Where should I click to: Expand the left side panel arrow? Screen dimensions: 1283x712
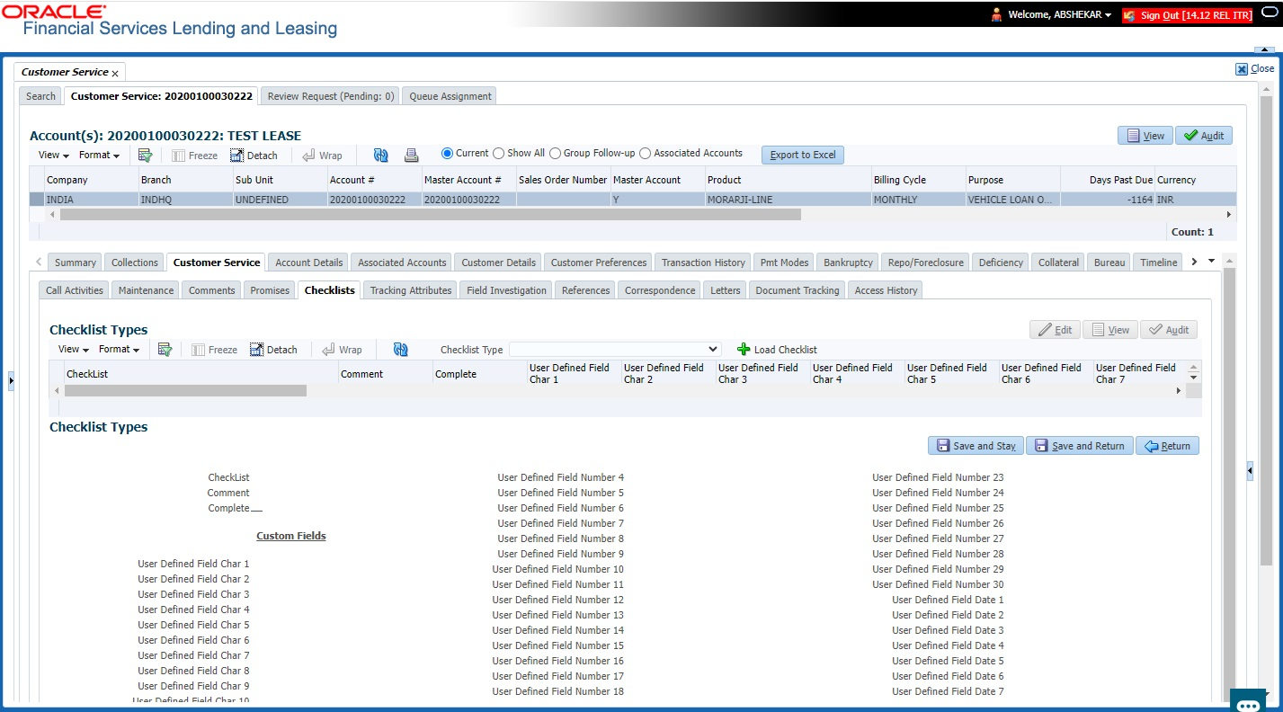[x=11, y=381]
